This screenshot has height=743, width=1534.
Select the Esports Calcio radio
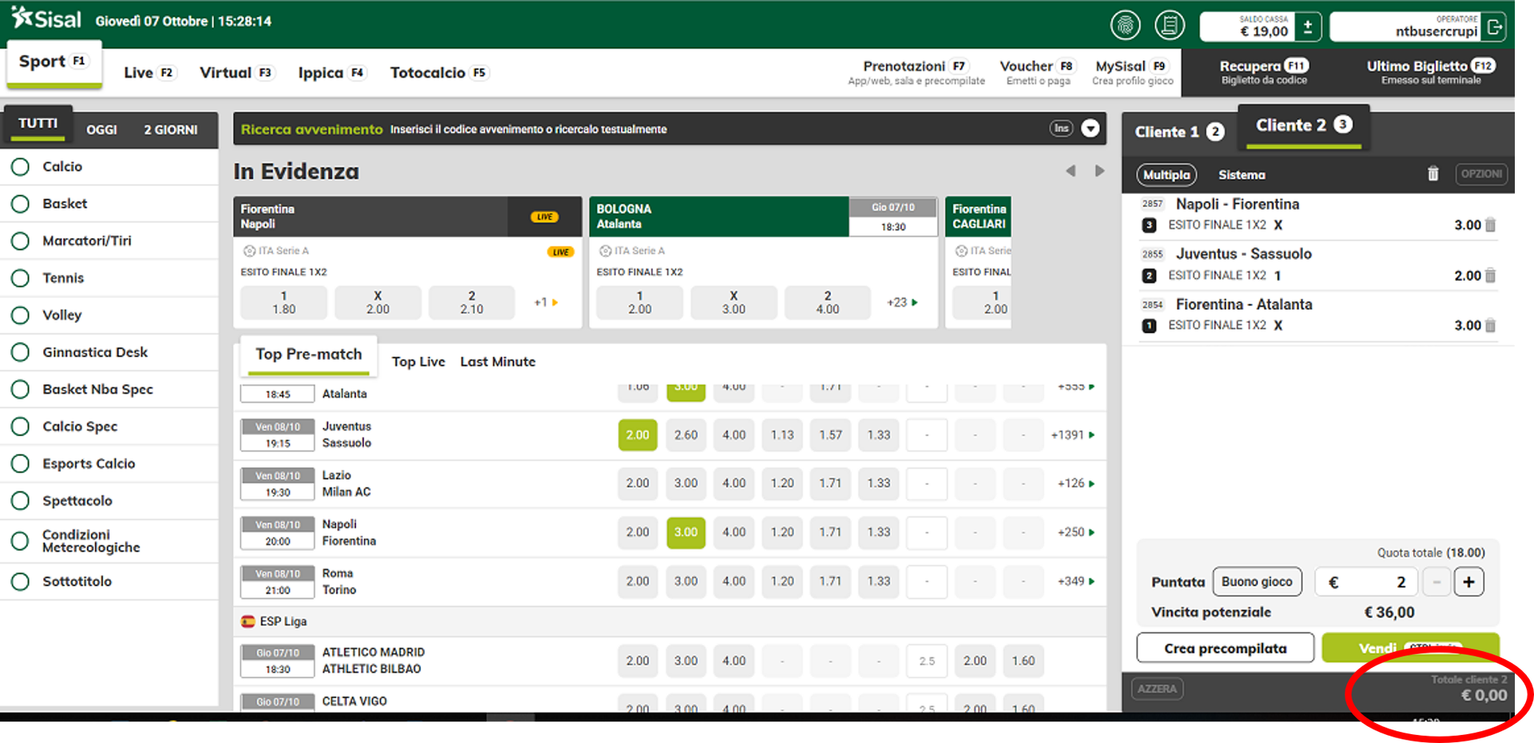pos(20,463)
